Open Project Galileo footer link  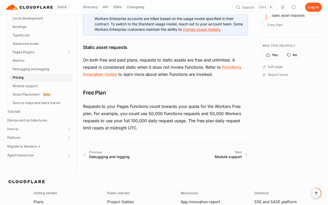[120, 202]
